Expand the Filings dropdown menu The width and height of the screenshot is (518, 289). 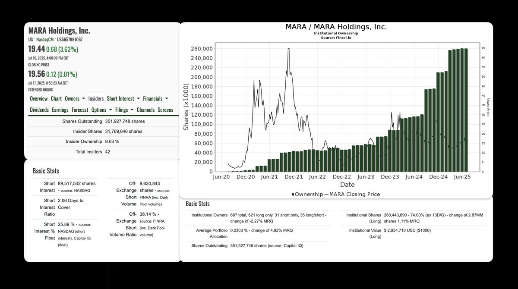pos(124,110)
